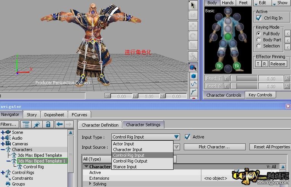This screenshot has width=291, height=187.
Task: Choose the Translate tool with four arrows
Action: 193,26
